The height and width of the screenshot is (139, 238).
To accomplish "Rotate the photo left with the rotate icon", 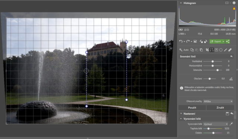I will coord(201,42).
